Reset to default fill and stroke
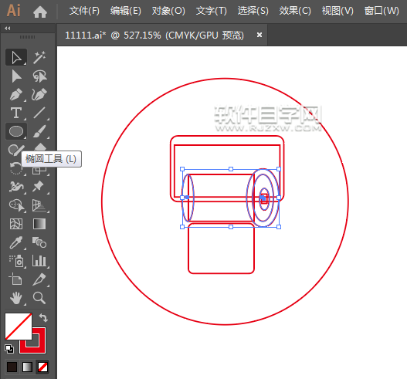 tap(9, 349)
